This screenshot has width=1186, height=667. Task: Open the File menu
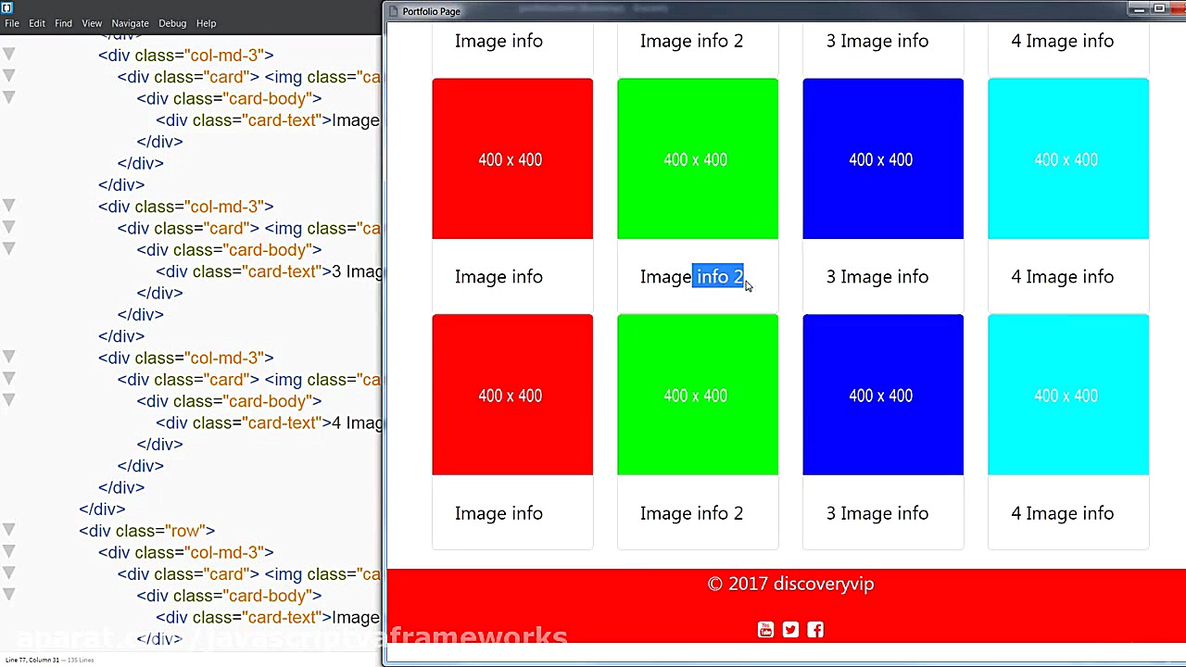coord(11,23)
